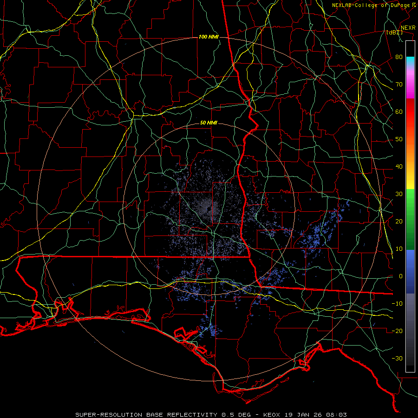Click the 80 dBZ scale value

(x=399, y=57)
